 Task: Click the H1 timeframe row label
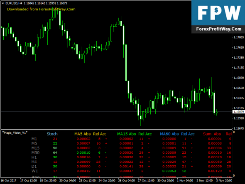(x=34, y=157)
